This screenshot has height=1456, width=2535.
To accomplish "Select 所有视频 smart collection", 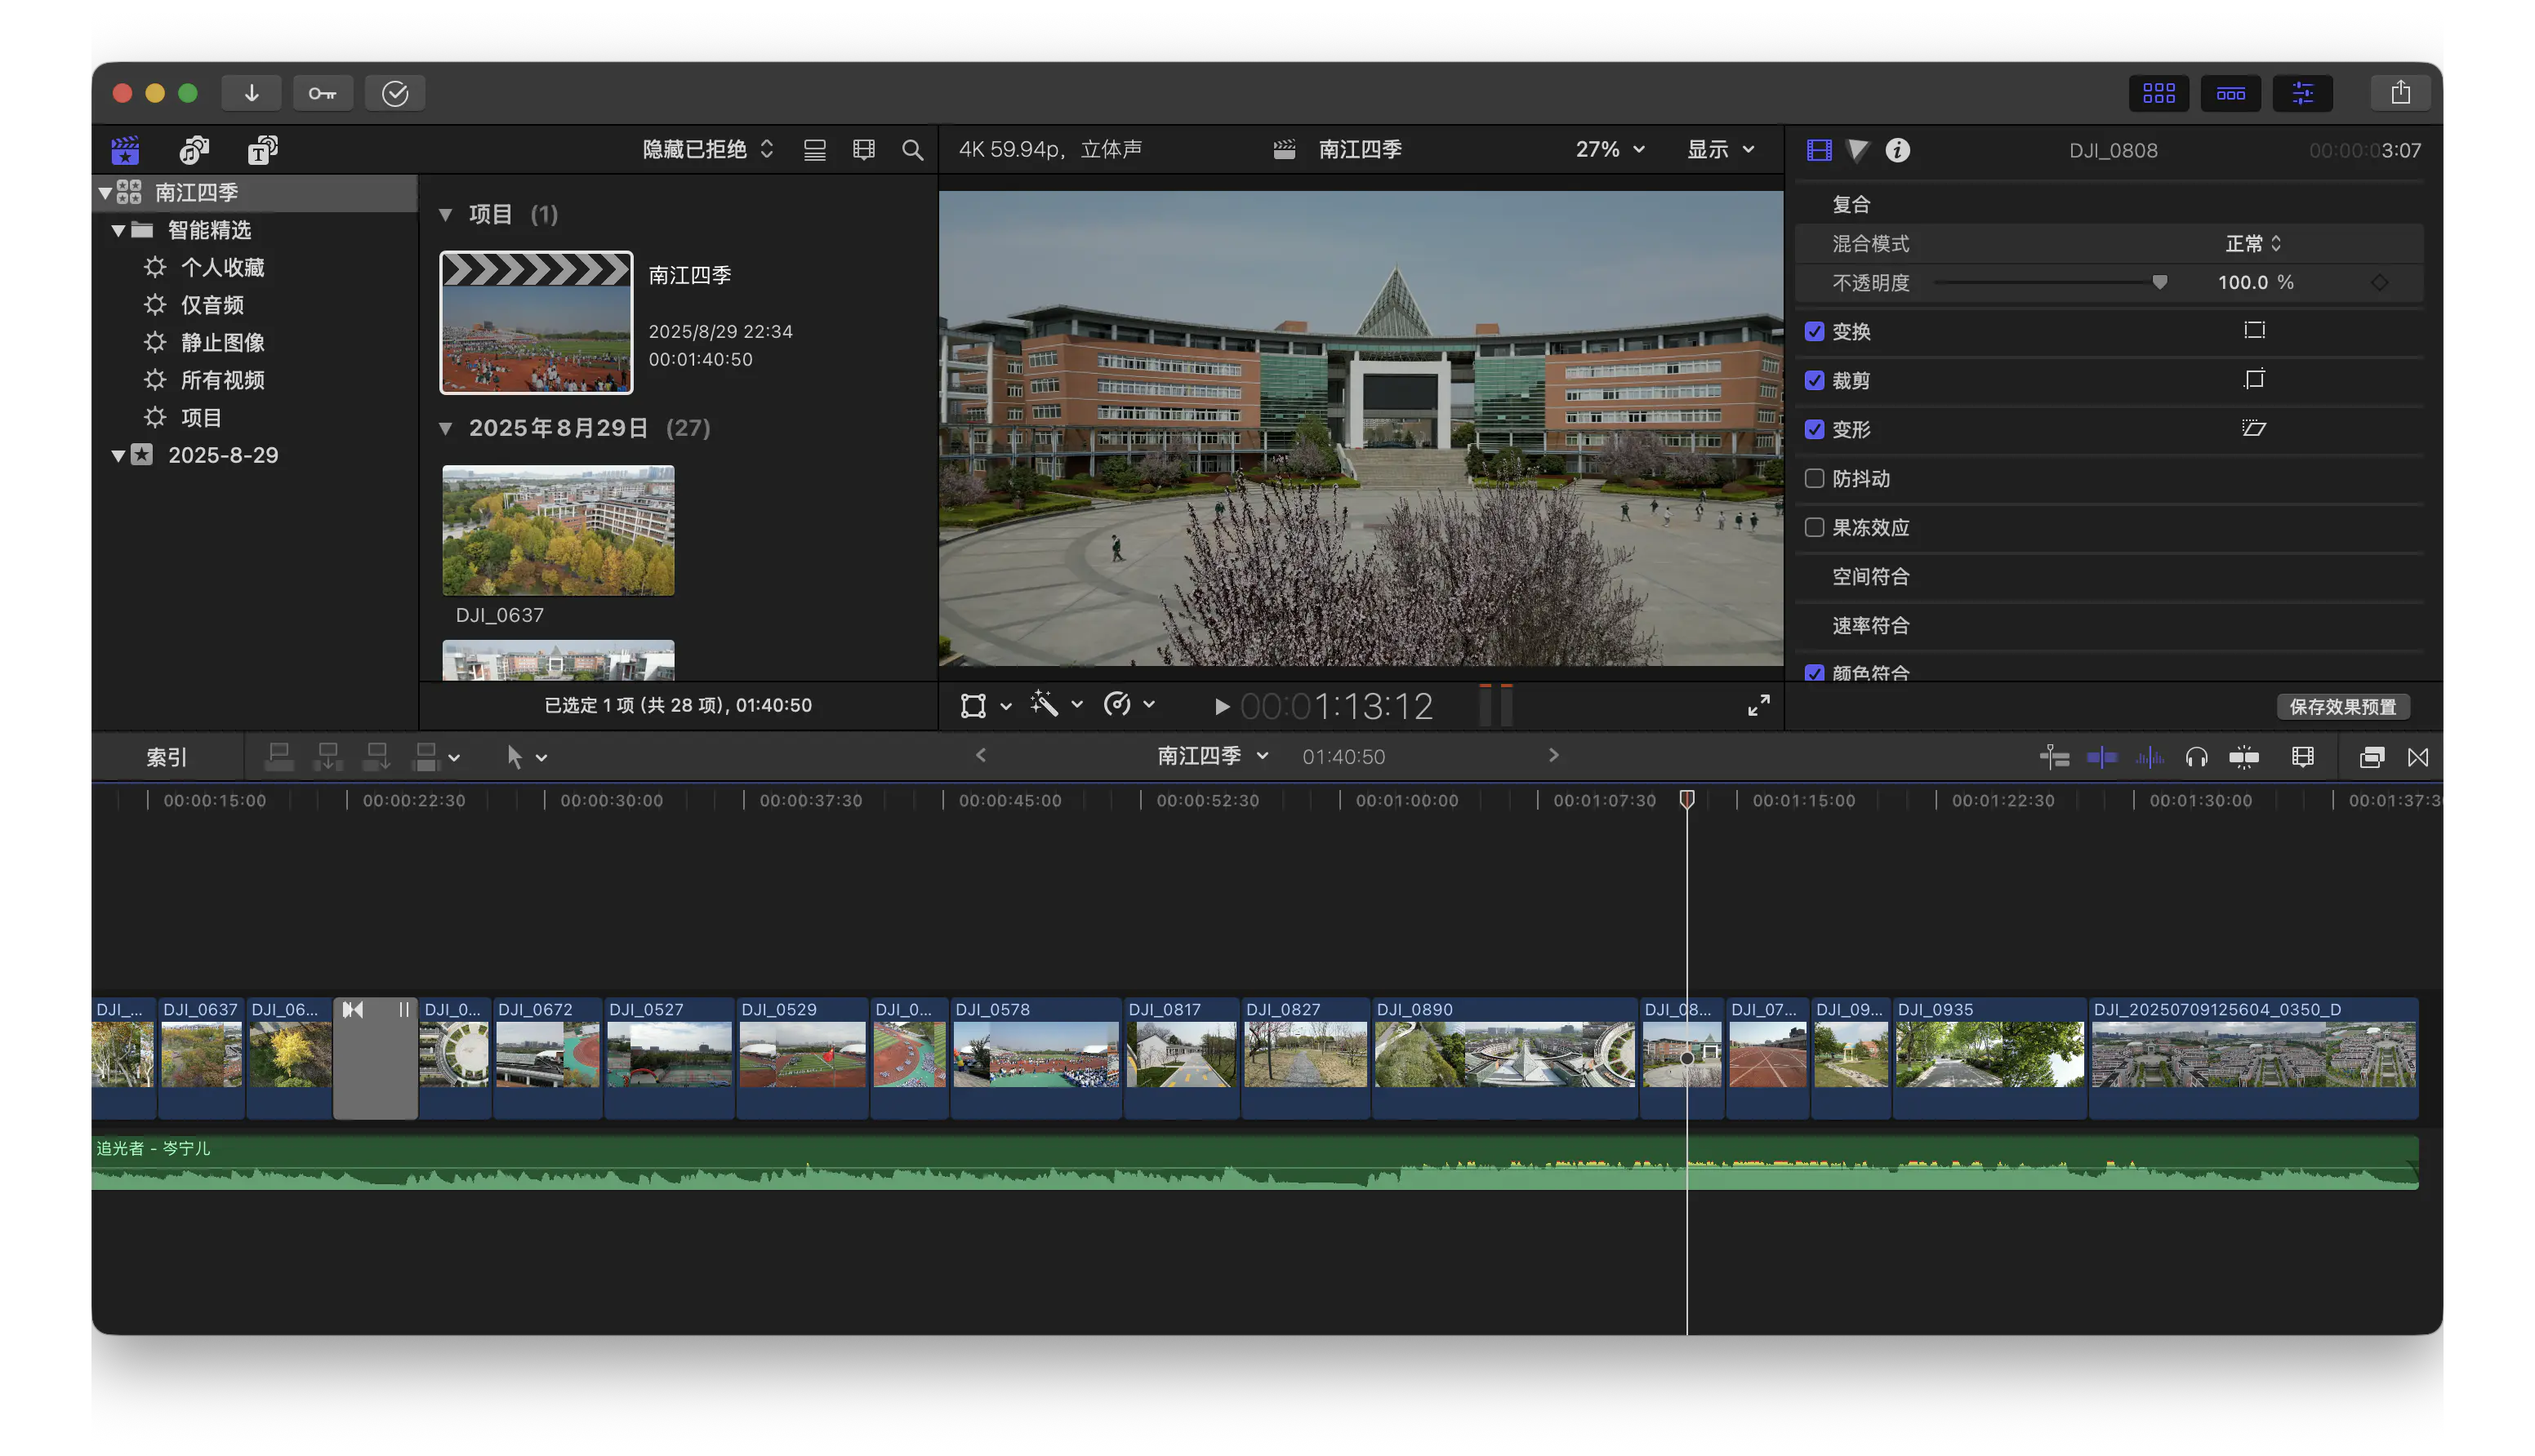I will [x=222, y=380].
